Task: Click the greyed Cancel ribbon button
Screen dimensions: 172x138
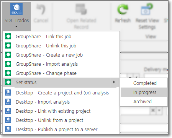Action: coord(41,13)
